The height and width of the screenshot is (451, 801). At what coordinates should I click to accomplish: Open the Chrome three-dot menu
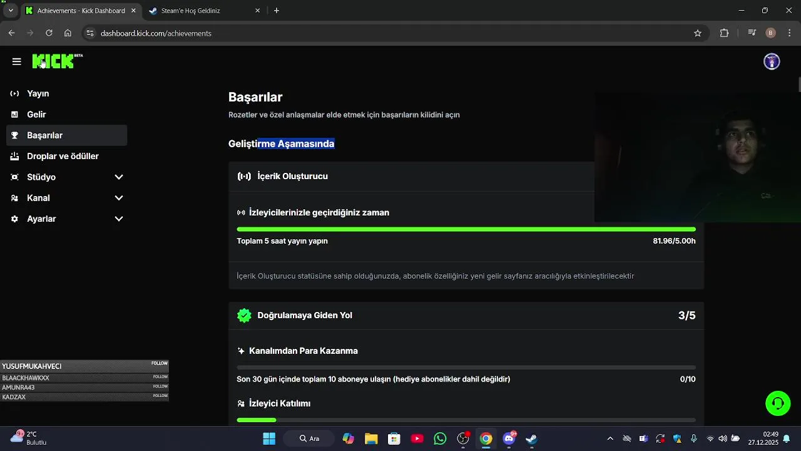coord(790,33)
